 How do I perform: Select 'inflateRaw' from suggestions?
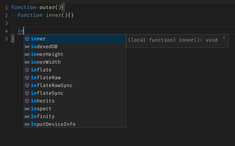(x=75, y=78)
